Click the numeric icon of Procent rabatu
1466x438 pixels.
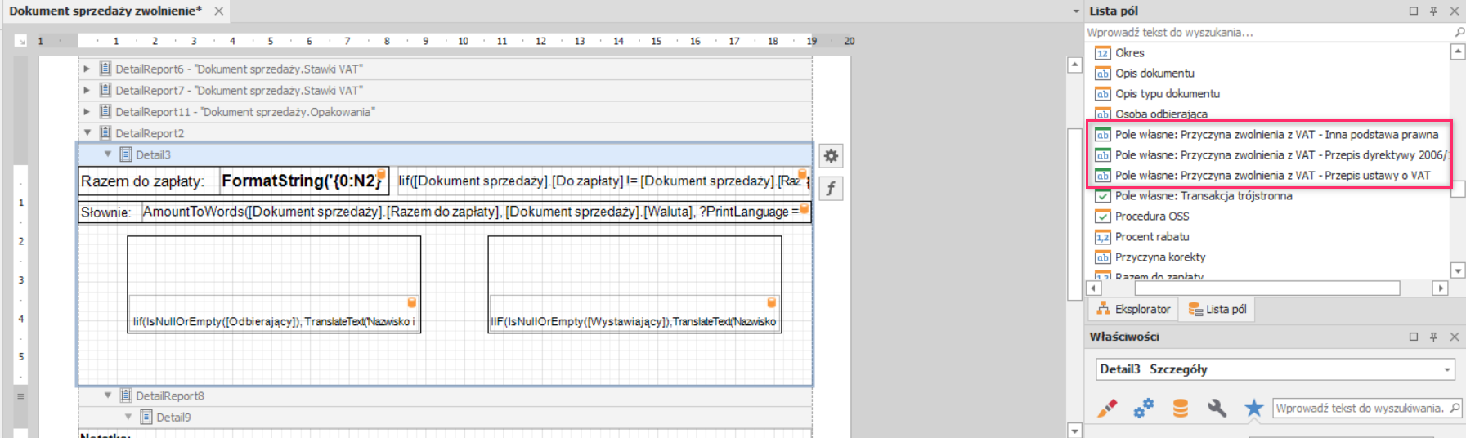pos(1103,237)
